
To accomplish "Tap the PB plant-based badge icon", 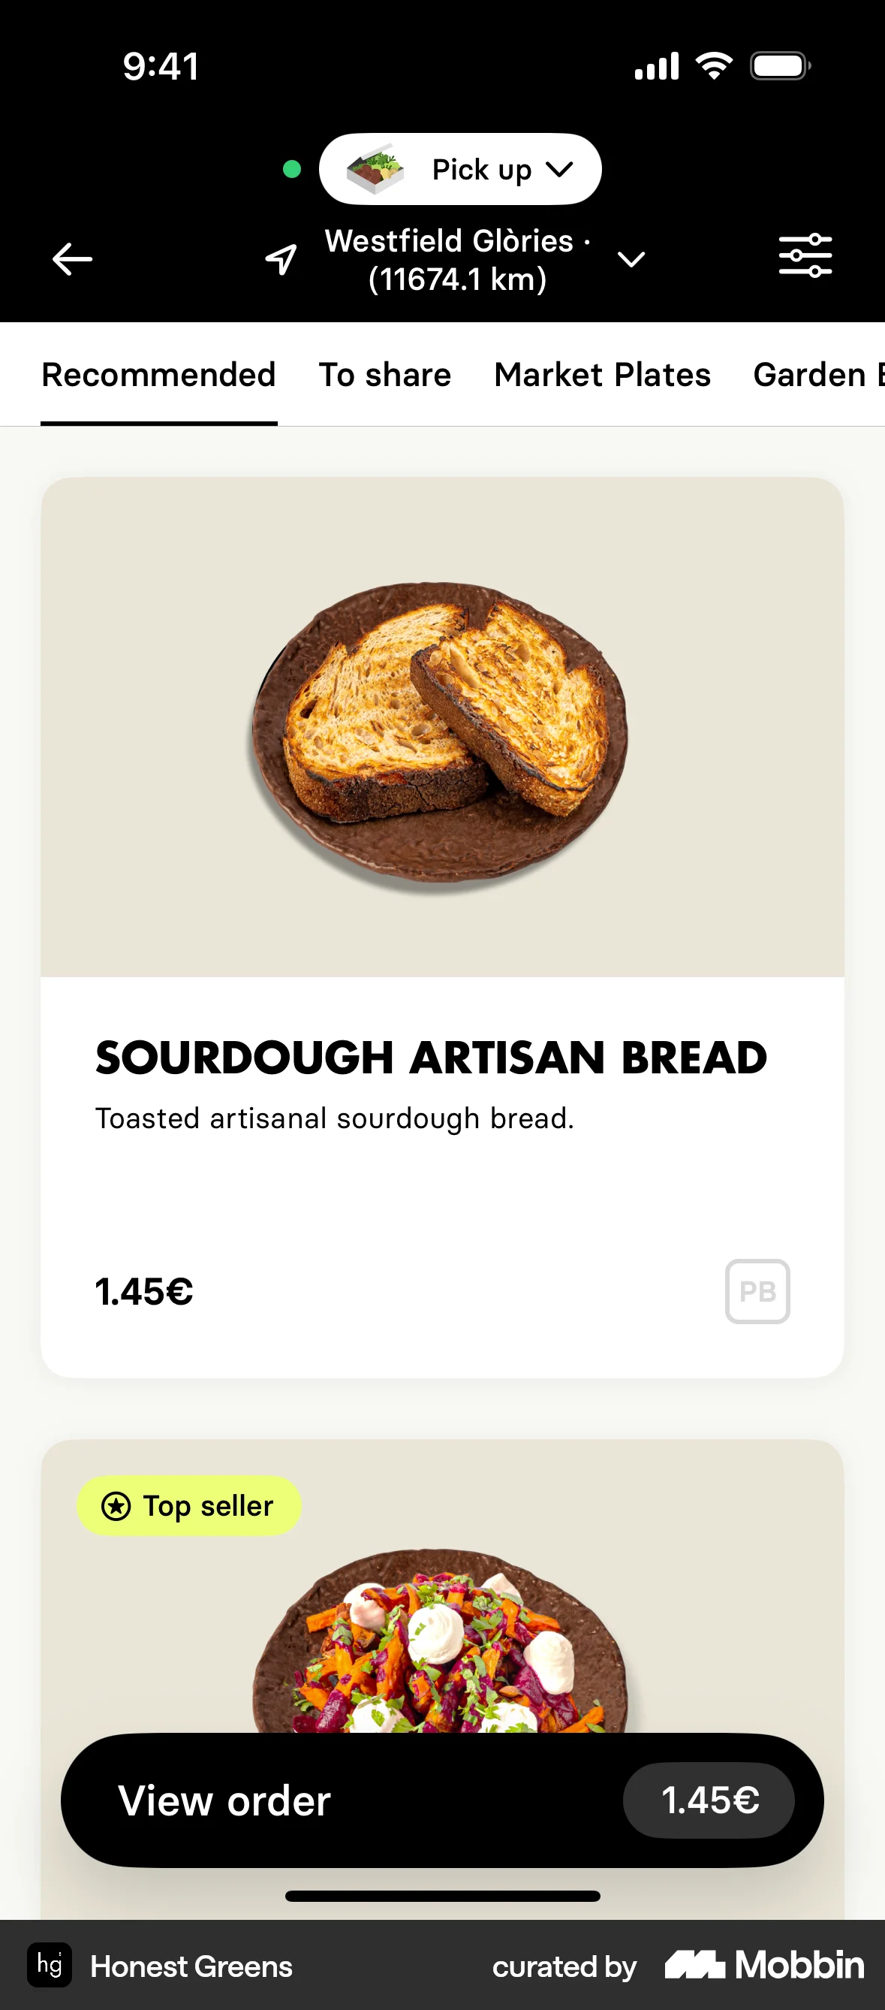I will [x=757, y=1291].
